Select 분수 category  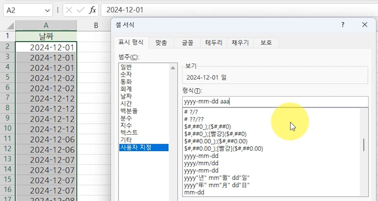pyautogui.click(x=144, y=118)
